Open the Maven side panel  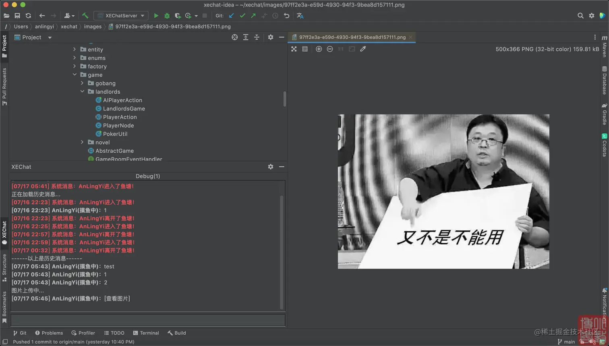click(x=604, y=46)
